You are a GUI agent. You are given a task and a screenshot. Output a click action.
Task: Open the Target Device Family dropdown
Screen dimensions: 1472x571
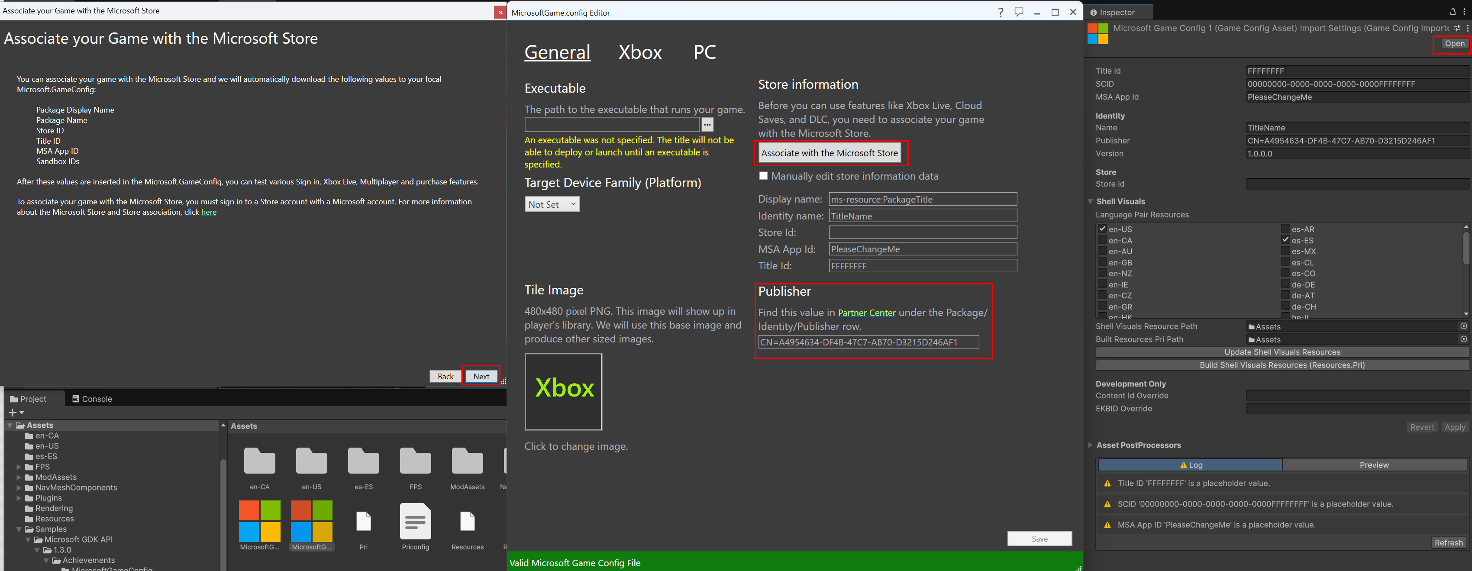552,204
